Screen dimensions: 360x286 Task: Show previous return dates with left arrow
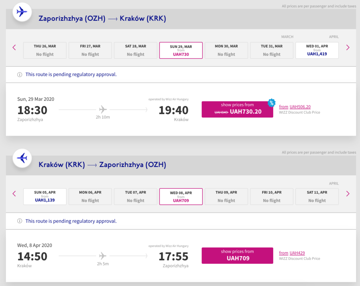(14, 193)
